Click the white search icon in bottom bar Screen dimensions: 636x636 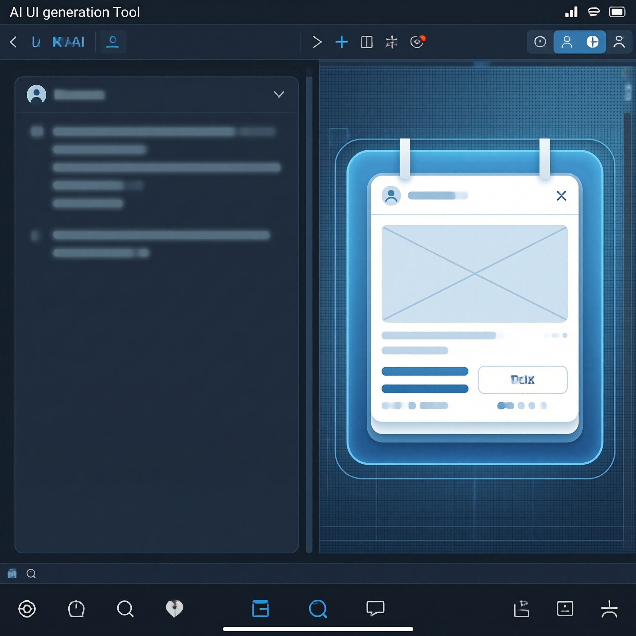tap(125, 609)
